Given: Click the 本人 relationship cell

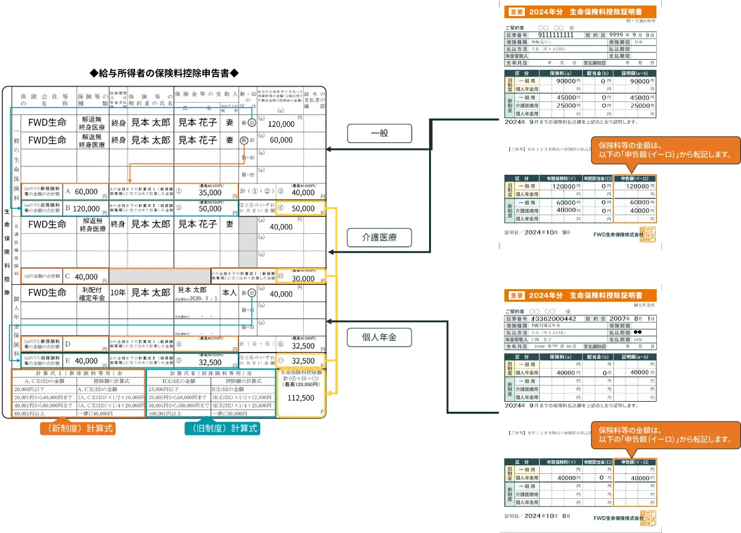Looking at the screenshot, I should point(229,293).
